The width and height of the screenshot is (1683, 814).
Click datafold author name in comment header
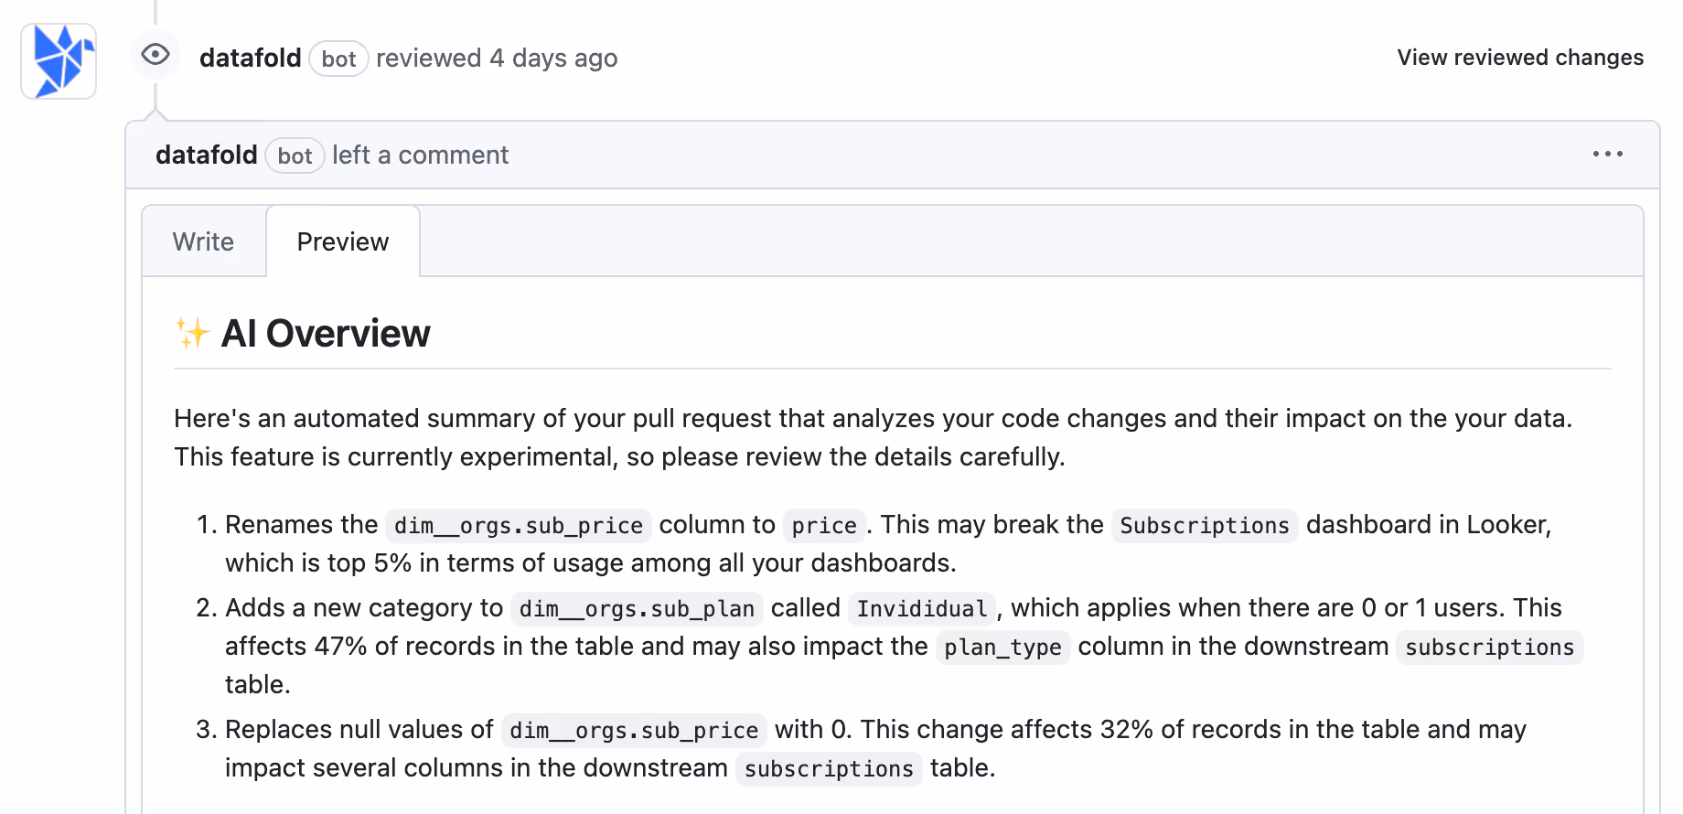click(207, 155)
